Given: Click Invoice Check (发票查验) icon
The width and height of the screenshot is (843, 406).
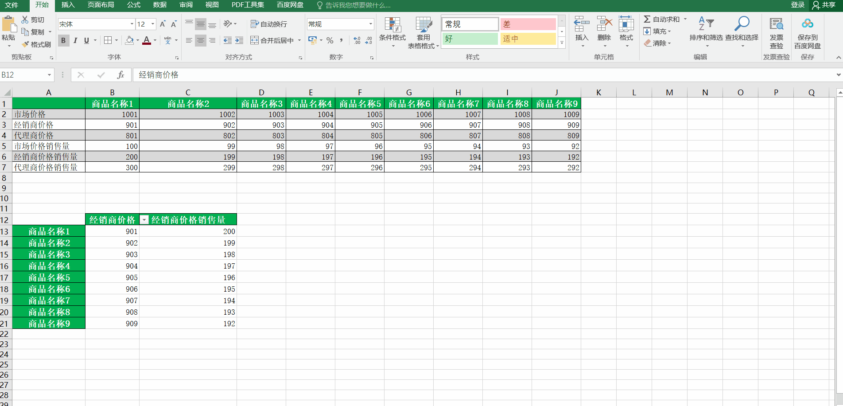Looking at the screenshot, I should pos(776,24).
